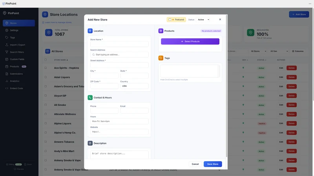
Task: Open Products in the sidebar
Action: 19,66
